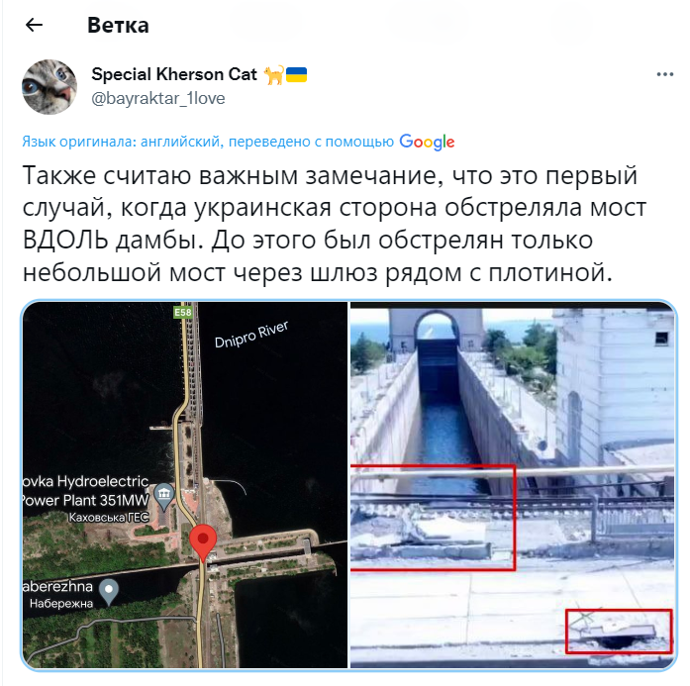The width and height of the screenshot is (690, 686).
Task: Click the Naberezhna location marker icon
Action: tap(109, 592)
